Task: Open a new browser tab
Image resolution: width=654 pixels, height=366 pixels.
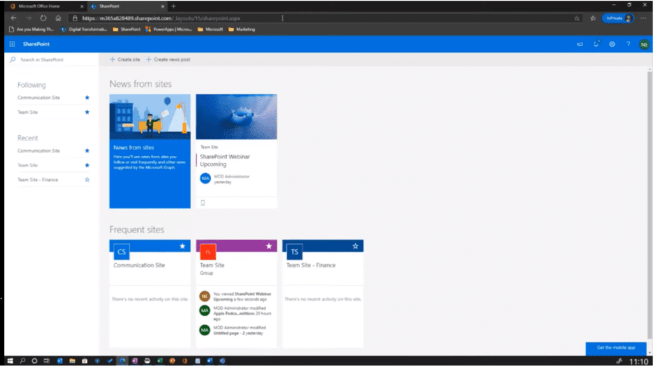Action: 174,6
